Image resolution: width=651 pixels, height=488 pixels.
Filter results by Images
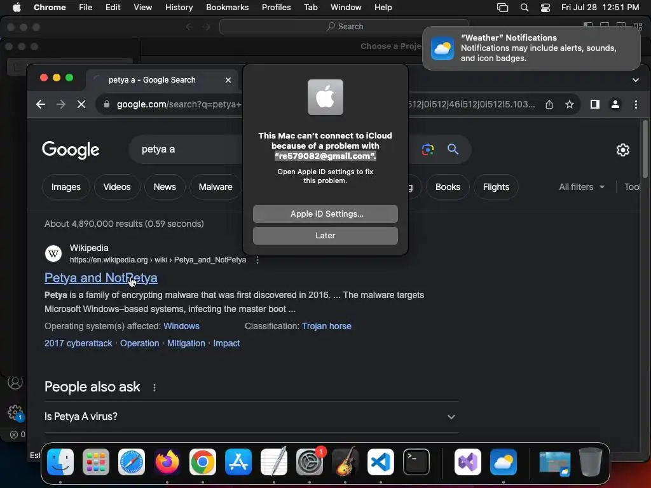click(66, 187)
